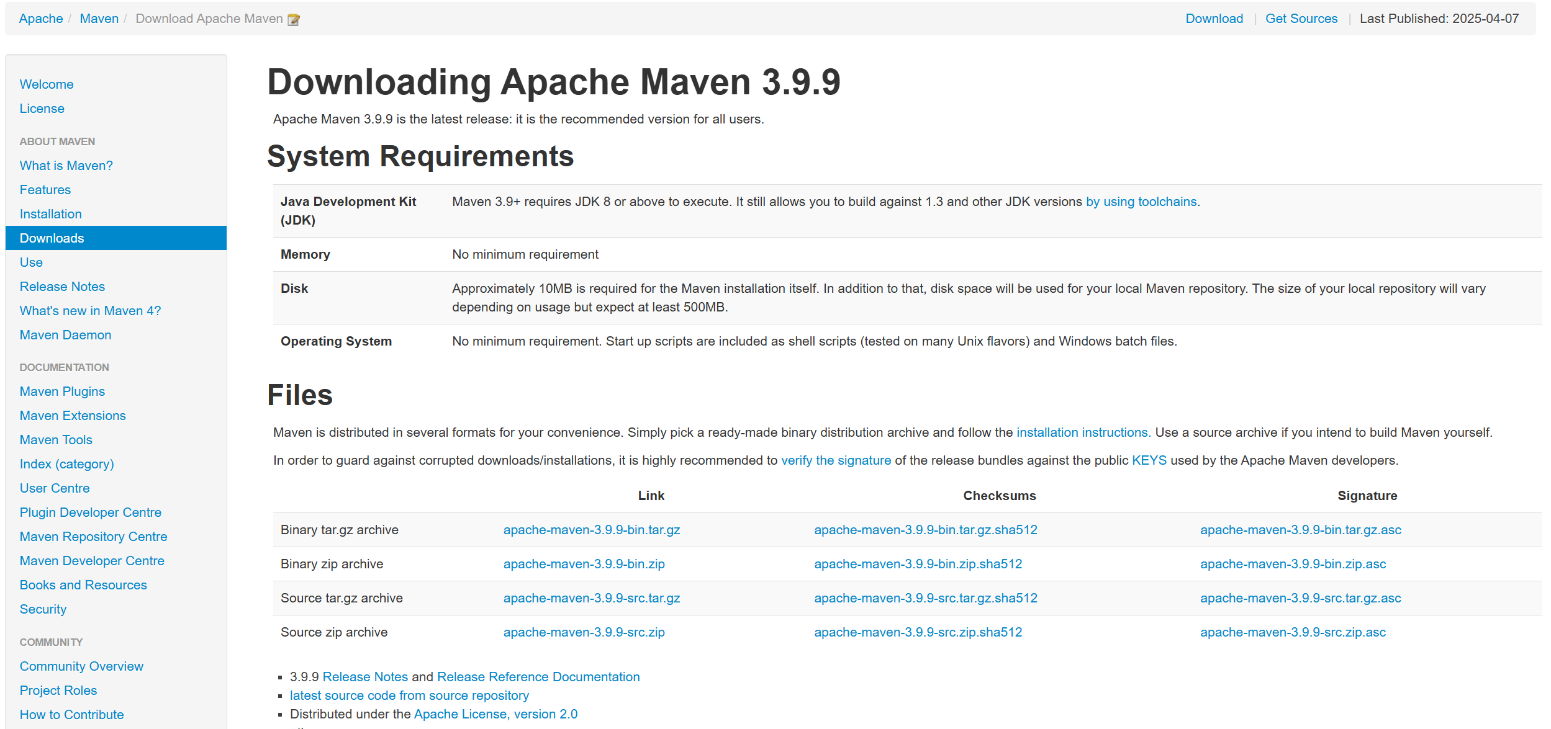Image resolution: width=1551 pixels, height=729 pixels.
Task: Download apache-maven-3.9.9-bin.tar.gz
Action: pos(591,530)
